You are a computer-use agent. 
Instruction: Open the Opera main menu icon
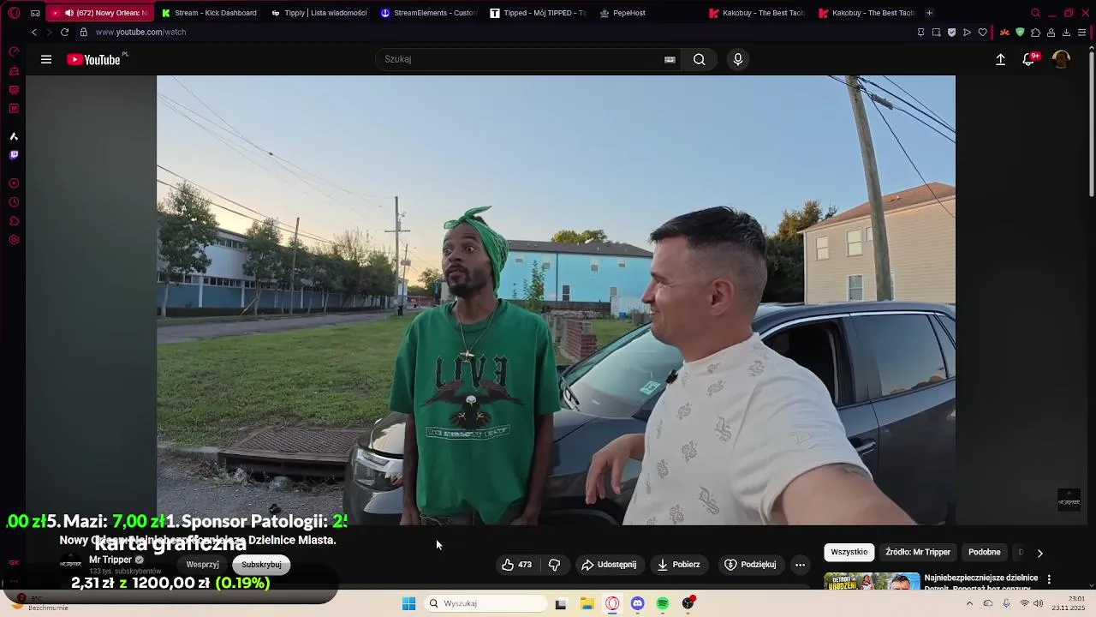14,13
